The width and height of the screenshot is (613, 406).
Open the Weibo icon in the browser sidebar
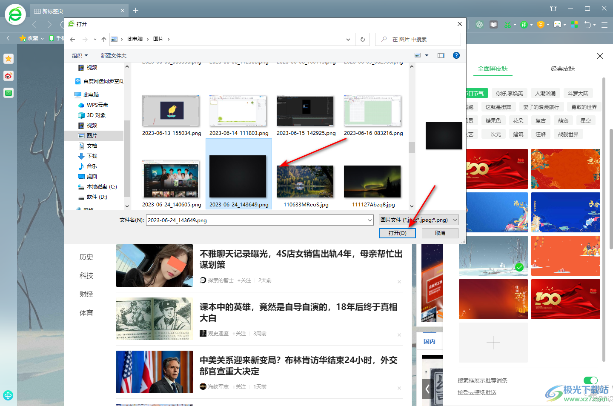(9, 76)
